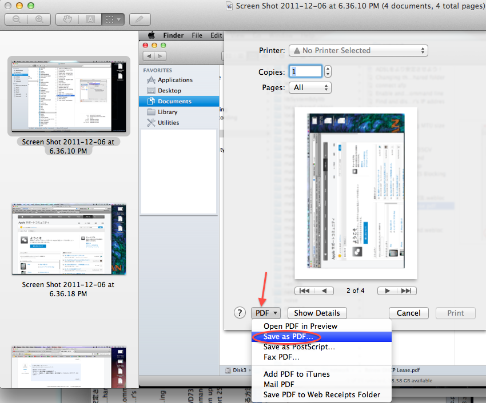Select Utilities in Finder favorites
The width and height of the screenshot is (486, 403).
pyautogui.click(x=179, y=123)
